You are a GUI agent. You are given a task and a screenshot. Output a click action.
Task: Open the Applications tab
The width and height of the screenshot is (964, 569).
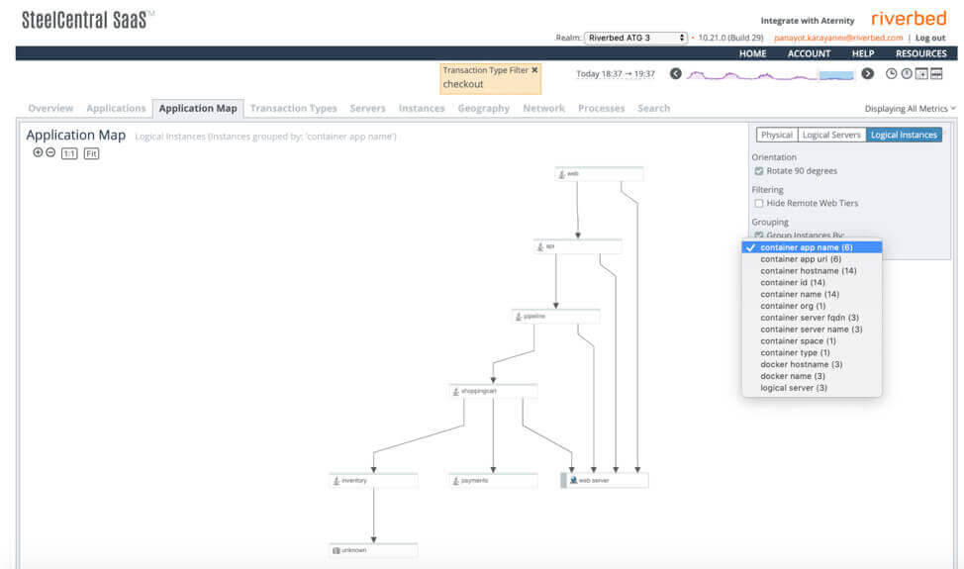tap(116, 108)
